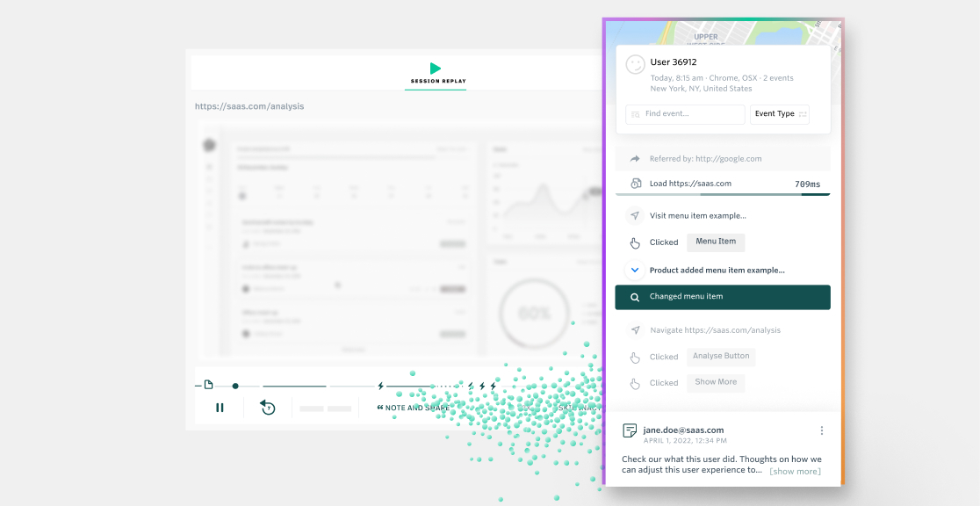Viewport: 980px width, 506px height.
Task: Select the highlighted Changed menu item event
Action: point(722,297)
